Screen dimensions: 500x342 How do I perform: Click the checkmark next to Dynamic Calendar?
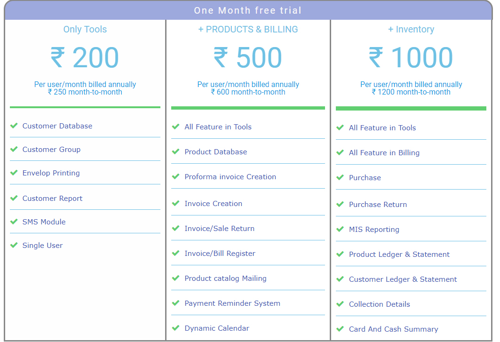176,328
